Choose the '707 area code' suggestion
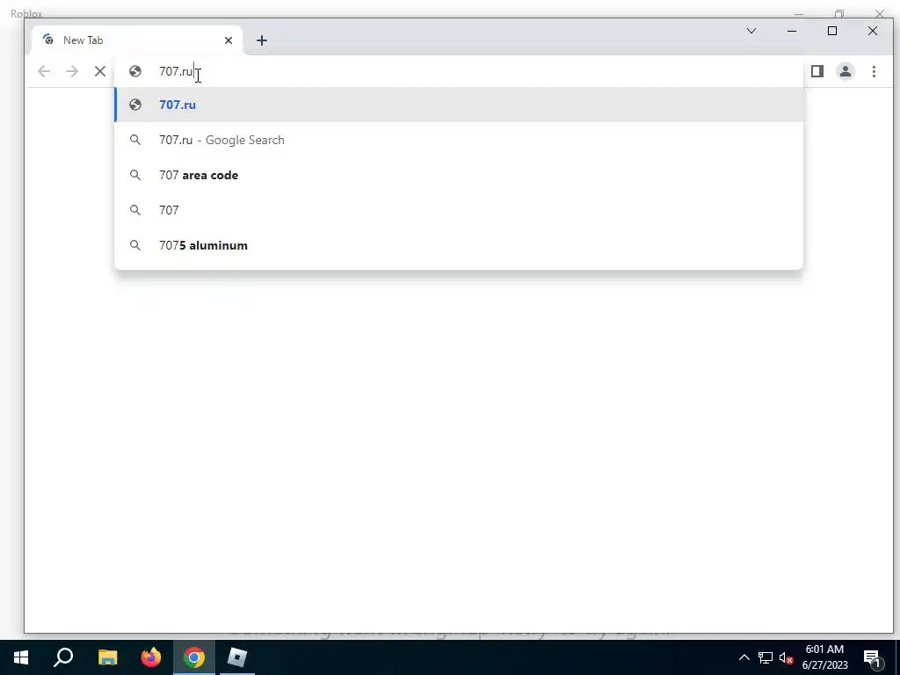This screenshot has height=675, width=900. pos(459,175)
